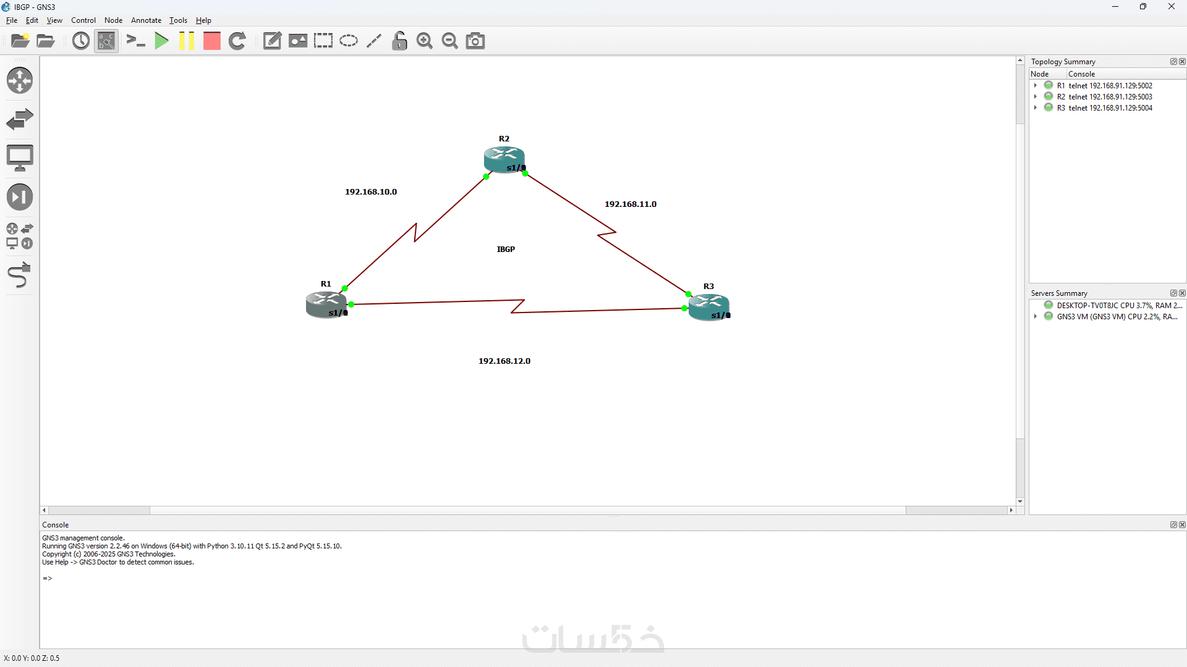Click the Stop all nodes red icon
This screenshot has height=667, width=1187.
click(x=212, y=41)
